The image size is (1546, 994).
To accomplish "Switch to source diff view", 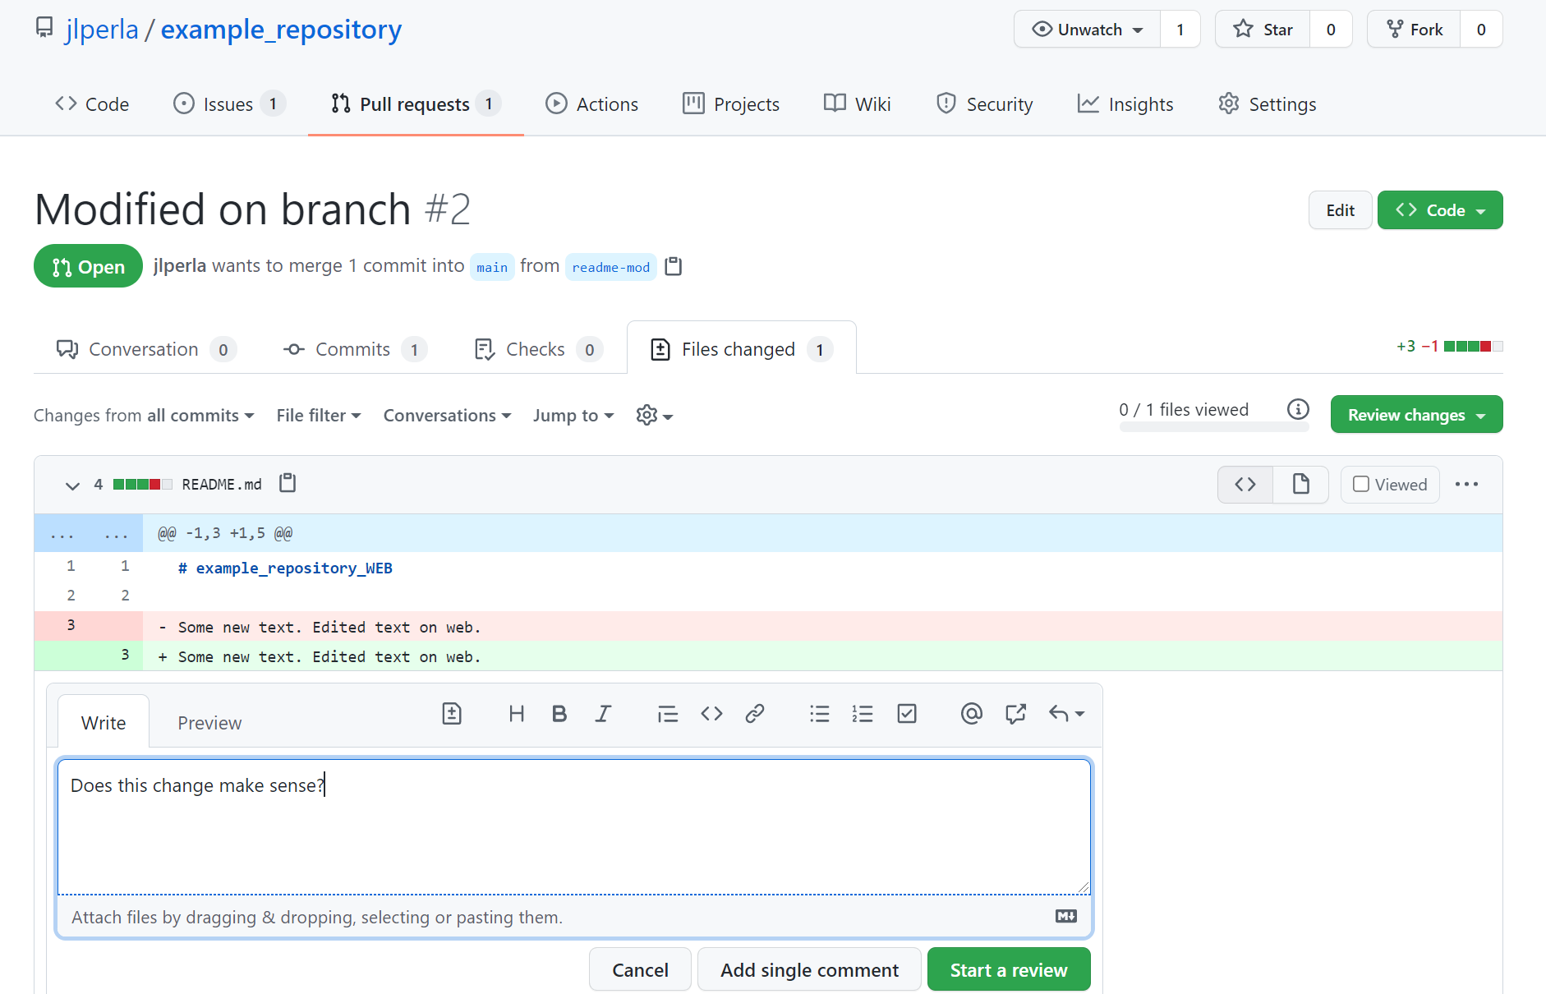I will (1245, 485).
